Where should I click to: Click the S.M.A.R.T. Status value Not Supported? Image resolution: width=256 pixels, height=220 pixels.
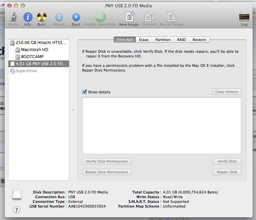(176, 202)
